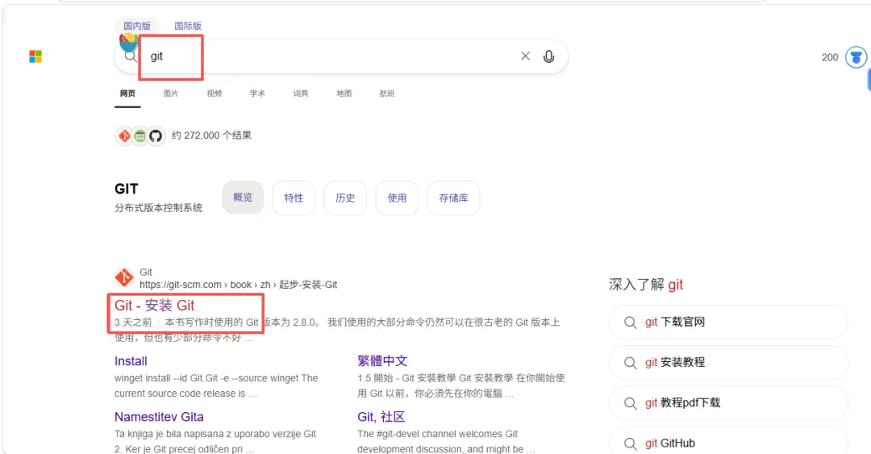Click the Microsoft logo icon

point(35,56)
